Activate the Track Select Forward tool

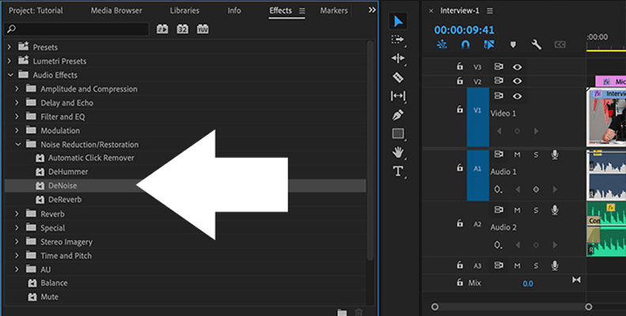(398, 39)
